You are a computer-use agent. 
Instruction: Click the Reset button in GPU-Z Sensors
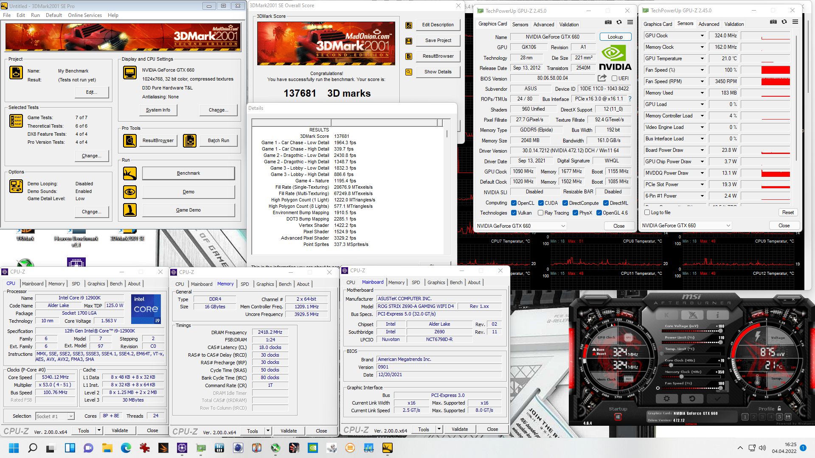coord(788,212)
